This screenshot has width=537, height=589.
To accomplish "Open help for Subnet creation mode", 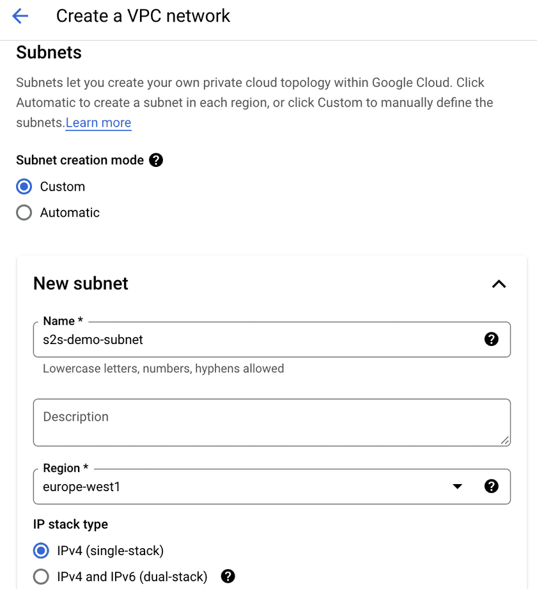I will point(156,160).
